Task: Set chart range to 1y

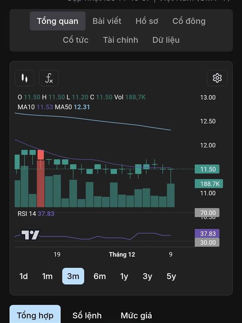Action: pyautogui.click(x=124, y=276)
